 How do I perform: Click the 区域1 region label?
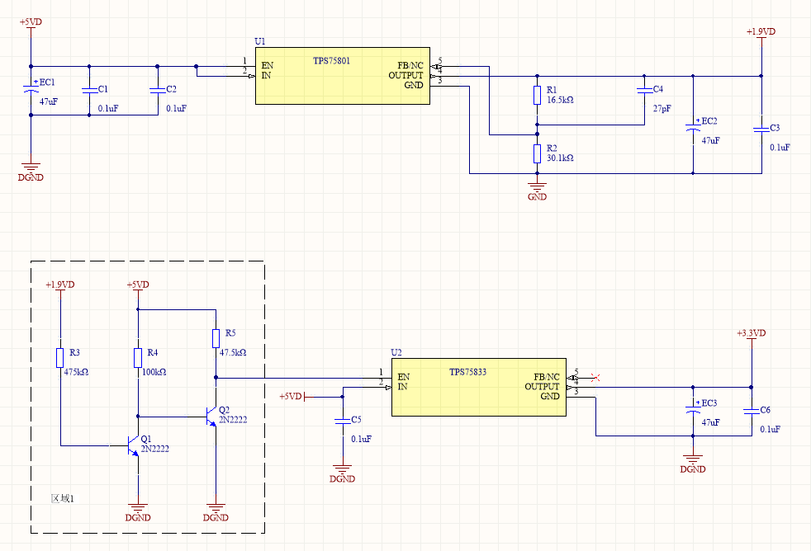point(63,498)
